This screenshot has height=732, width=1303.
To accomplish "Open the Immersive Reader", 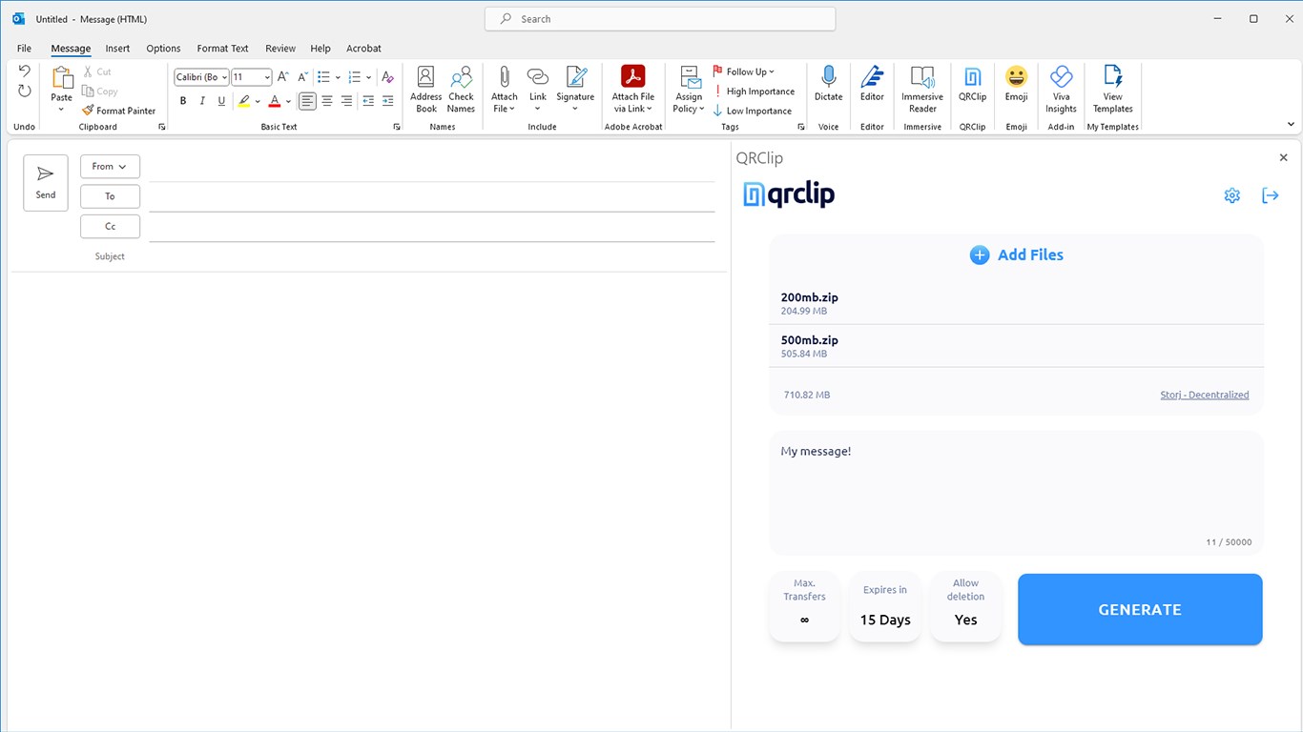I will (922, 90).
